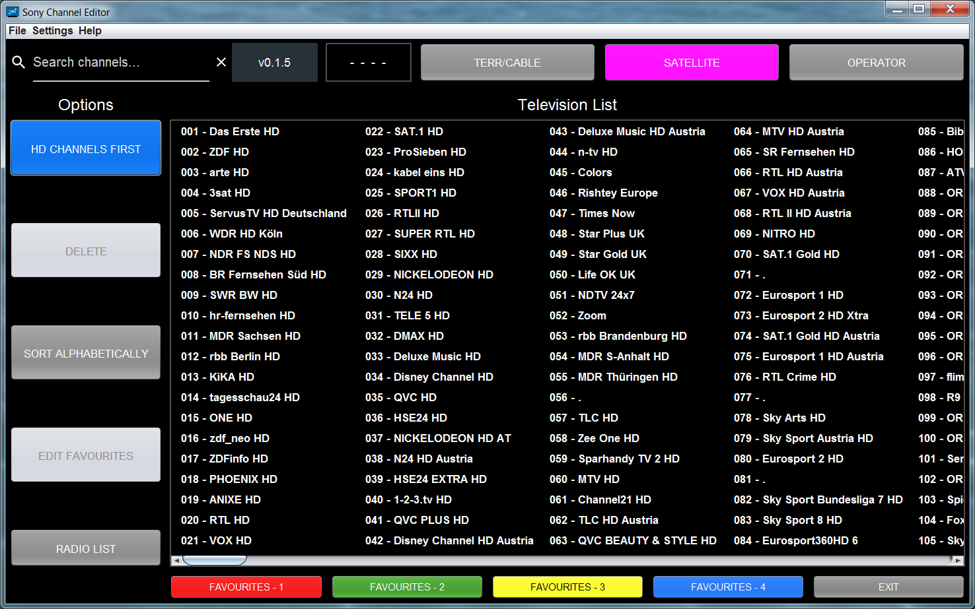
Task: Select channel 008 - BR Fernsehen Süd HD
Action: pyautogui.click(x=254, y=274)
